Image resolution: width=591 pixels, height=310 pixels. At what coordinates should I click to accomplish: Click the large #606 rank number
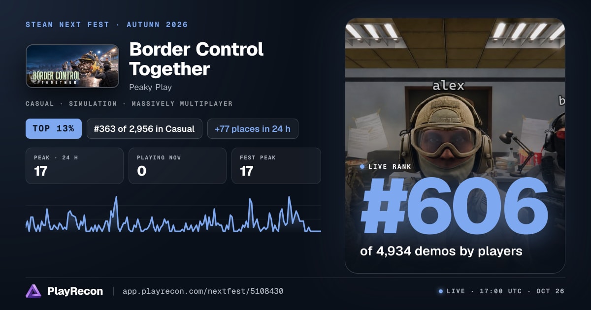(x=454, y=207)
